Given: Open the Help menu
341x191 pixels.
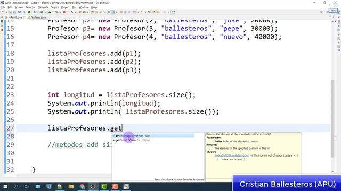Looking at the screenshot, I should tap(94, 7).
